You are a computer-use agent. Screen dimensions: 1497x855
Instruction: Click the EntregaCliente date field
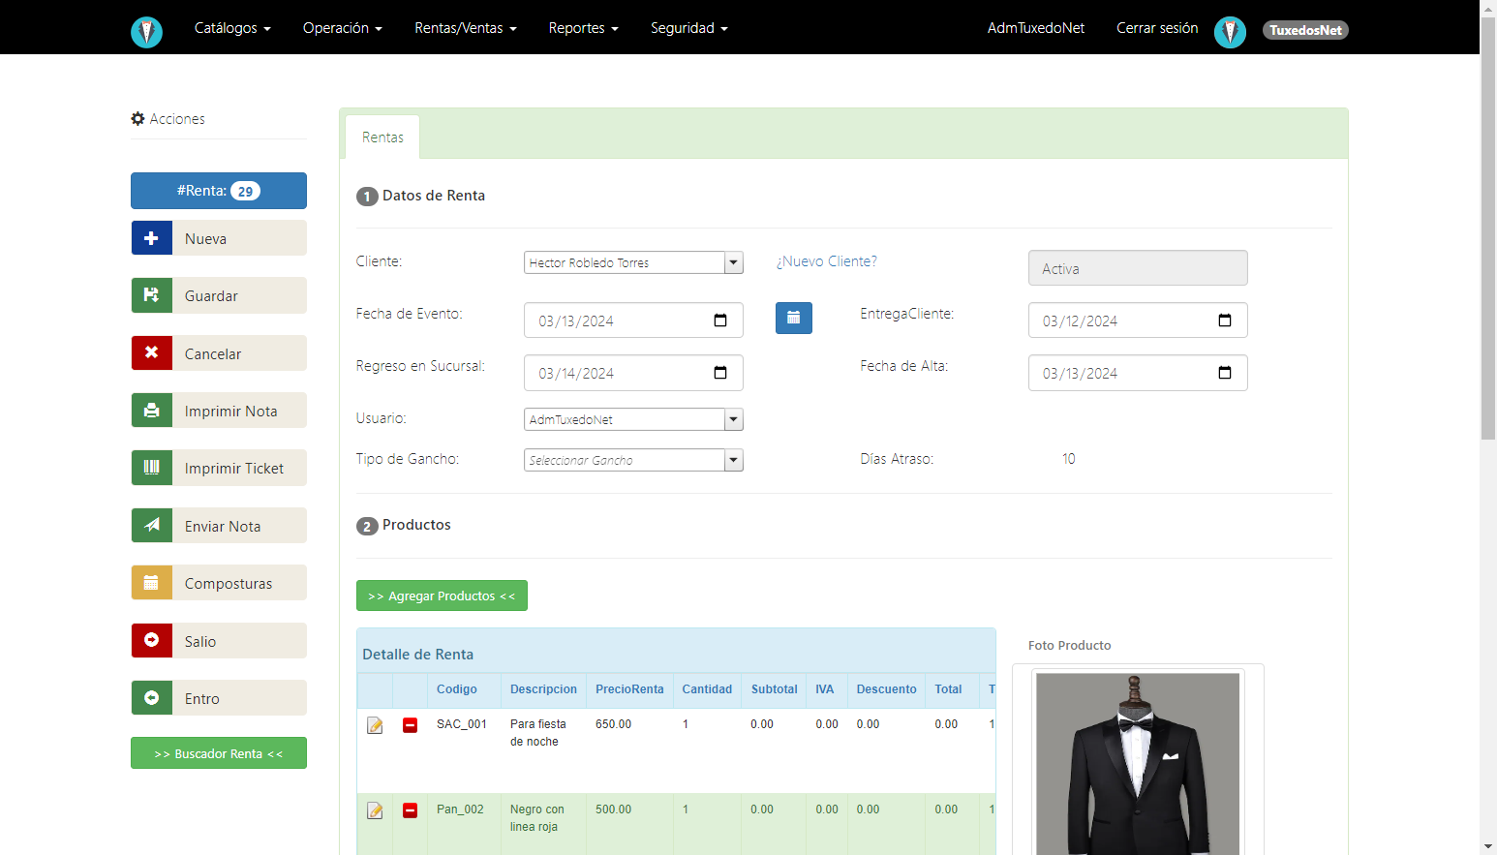pyautogui.click(x=1138, y=321)
